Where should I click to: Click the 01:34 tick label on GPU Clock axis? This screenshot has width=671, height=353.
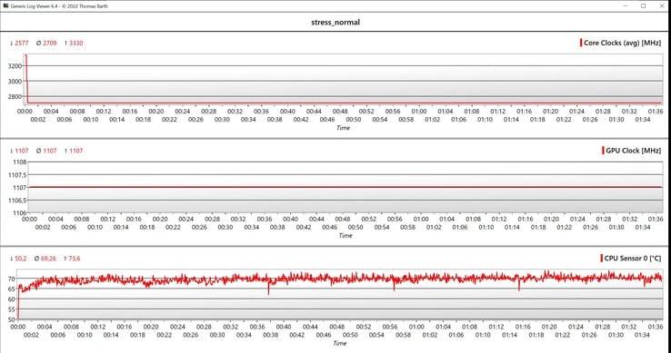(x=643, y=228)
